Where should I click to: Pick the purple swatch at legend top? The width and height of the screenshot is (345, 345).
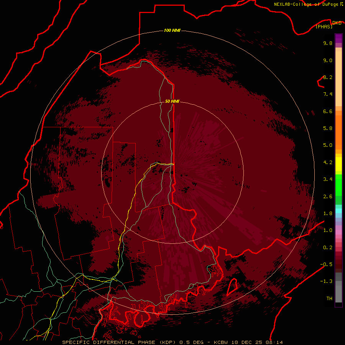(x=338, y=38)
